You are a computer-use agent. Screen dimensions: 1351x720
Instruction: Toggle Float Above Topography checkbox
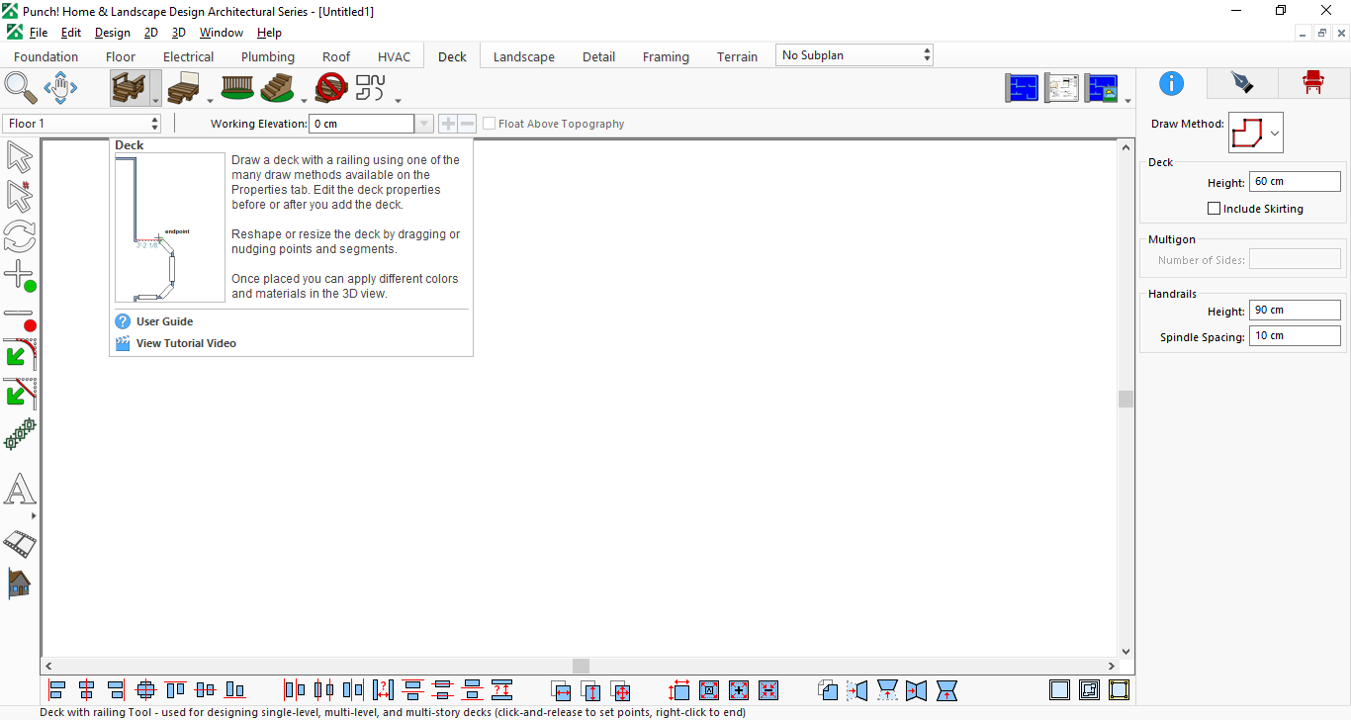point(490,124)
